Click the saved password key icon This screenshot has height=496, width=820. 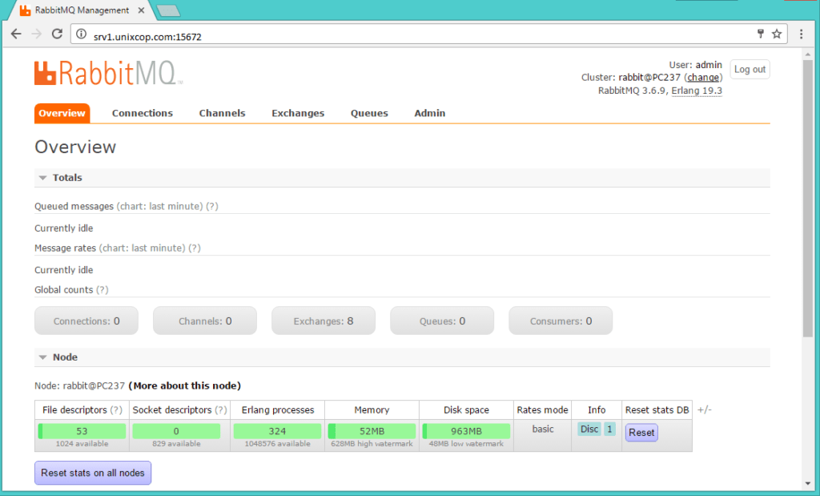click(x=761, y=34)
